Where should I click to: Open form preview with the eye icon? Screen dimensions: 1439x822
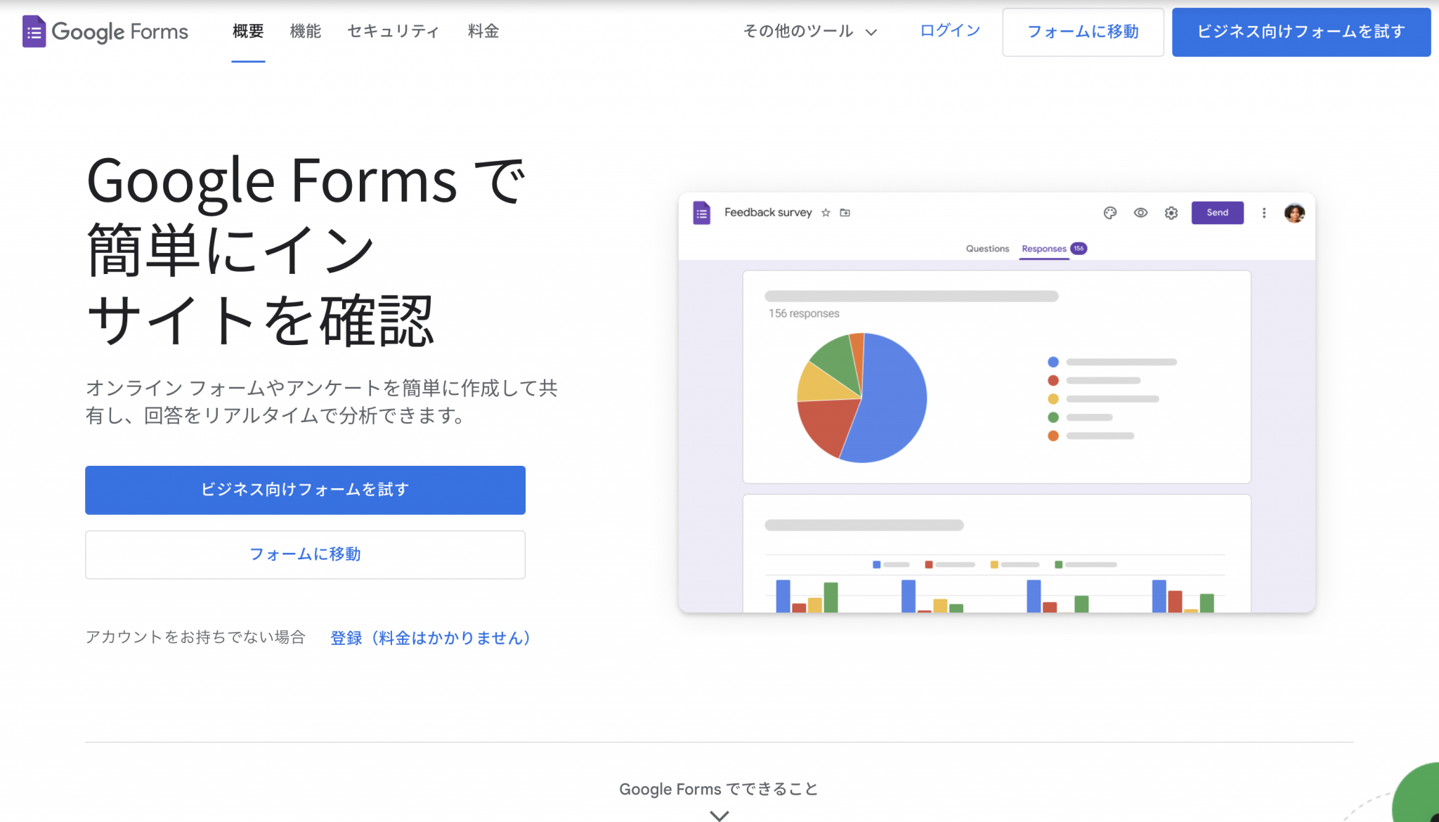(x=1140, y=212)
